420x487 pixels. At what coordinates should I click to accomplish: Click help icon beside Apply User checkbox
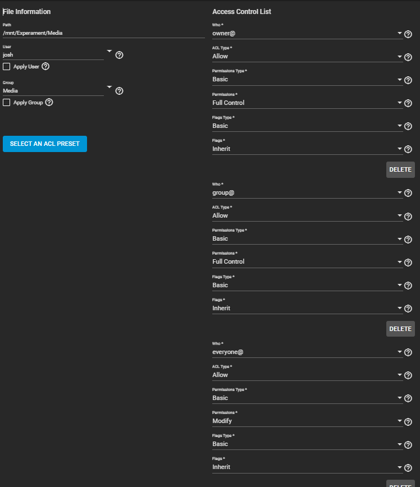pyautogui.click(x=45, y=66)
